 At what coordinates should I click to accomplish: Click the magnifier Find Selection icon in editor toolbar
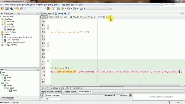click(71, 17)
